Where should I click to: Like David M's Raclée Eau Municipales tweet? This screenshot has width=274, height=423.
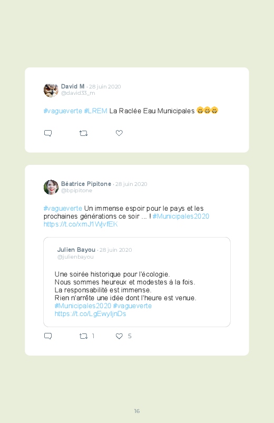pyautogui.click(x=119, y=133)
